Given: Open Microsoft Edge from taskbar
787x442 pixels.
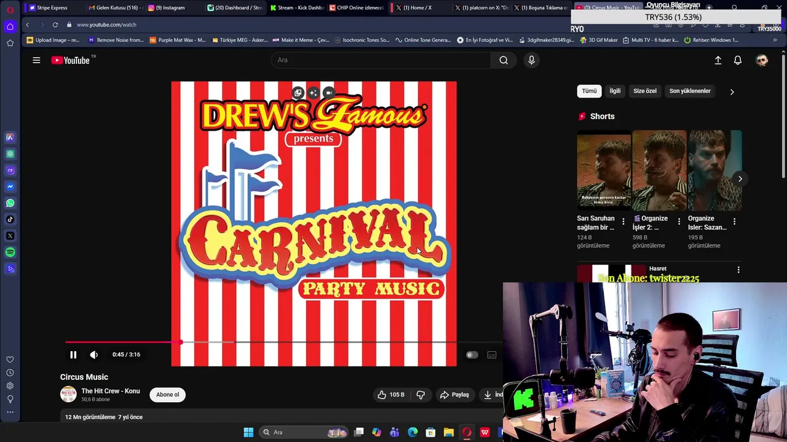Looking at the screenshot, I should [413, 432].
